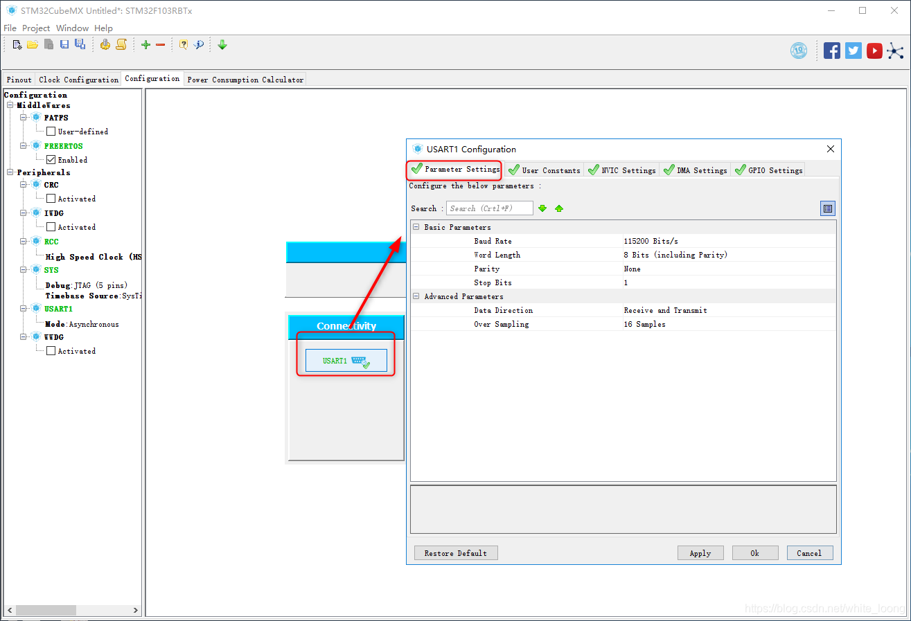
Task: Open the NVIC Settings tab
Action: 621,170
